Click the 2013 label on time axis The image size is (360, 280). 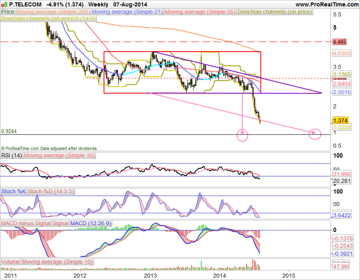click(x=150, y=276)
